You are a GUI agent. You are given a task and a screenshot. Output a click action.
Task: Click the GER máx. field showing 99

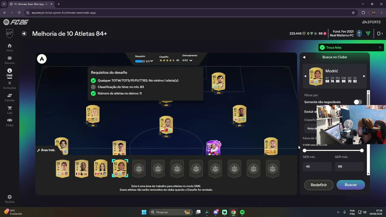coord(349,166)
